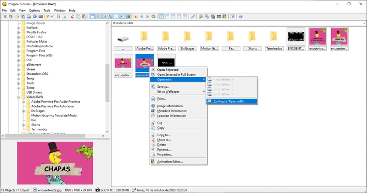Toggle the folder tree panel toolbar button

pyautogui.click(x=98, y=16)
